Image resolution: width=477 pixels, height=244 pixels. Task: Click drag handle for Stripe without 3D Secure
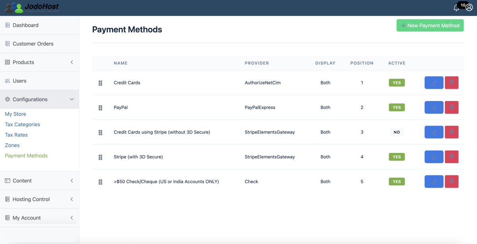(x=100, y=132)
